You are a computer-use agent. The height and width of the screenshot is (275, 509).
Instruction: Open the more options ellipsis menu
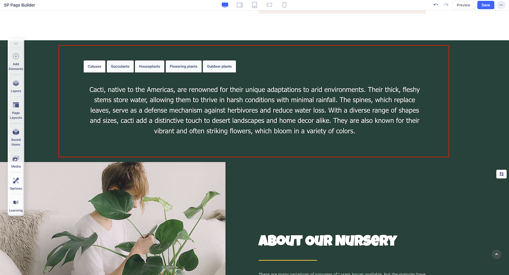click(x=501, y=5)
